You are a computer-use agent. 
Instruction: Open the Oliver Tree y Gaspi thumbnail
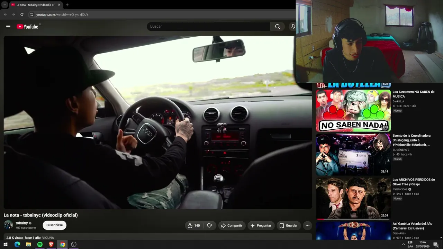(353, 199)
